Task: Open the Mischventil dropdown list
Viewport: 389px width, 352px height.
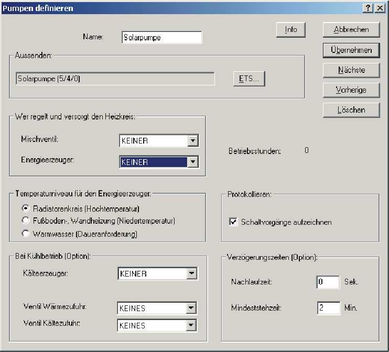Action: coord(193,141)
